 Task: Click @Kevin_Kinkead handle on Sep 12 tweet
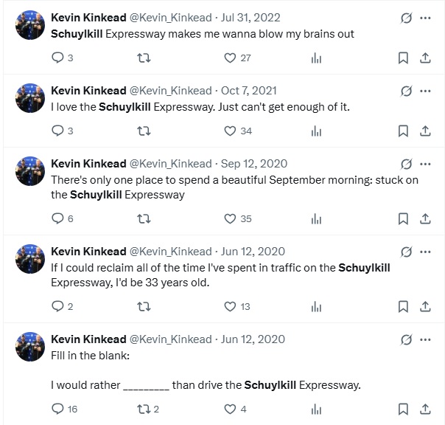pyautogui.click(x=170, y=164)
